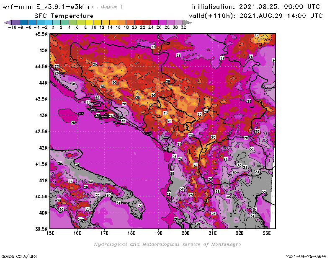Click the 18E longitude label
335x259 pixels.
pos(131,233)
